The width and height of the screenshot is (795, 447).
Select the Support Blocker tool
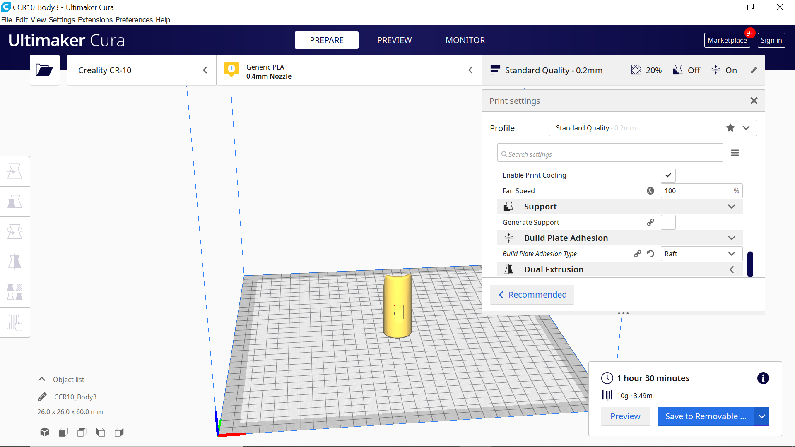[x=15, y=322]
